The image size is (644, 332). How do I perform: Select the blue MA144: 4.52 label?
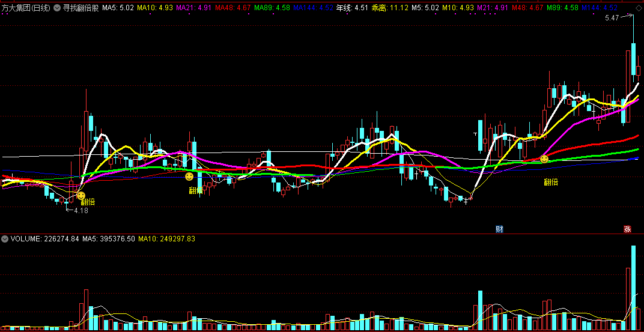point(314,7)
